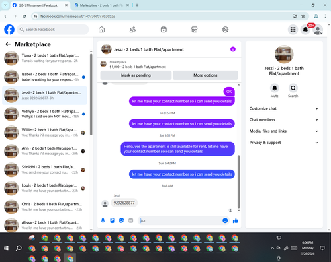Click the 9292628877 message from Jessi
The width and height of the screenshot is (331, 262).
point(124,203)
